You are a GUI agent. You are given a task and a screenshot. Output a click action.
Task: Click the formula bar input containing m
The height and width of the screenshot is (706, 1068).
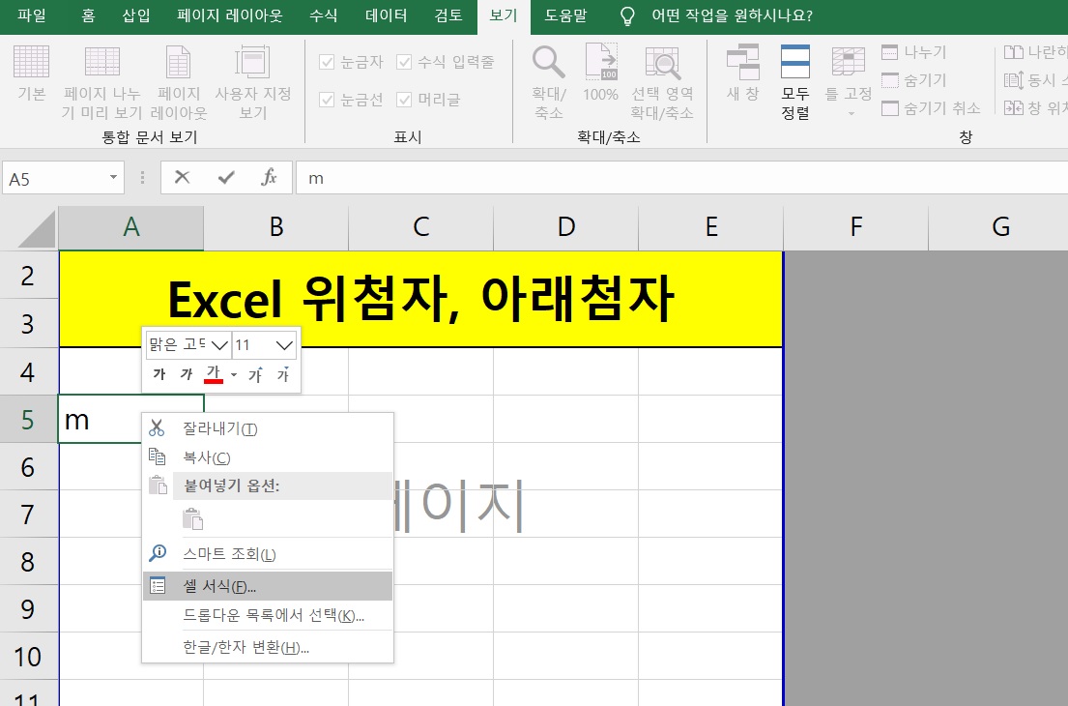click(681, 178)
